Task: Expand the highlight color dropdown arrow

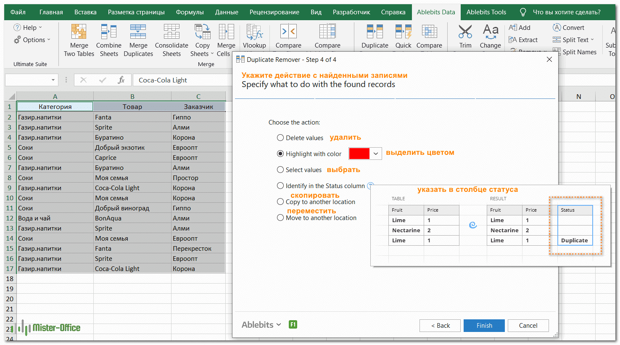Action: [376, 154]
